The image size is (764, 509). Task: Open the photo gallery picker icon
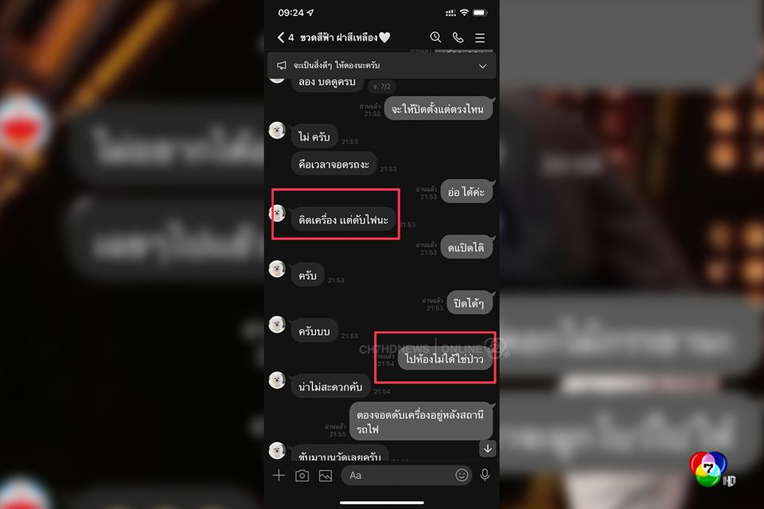(325, 476)
